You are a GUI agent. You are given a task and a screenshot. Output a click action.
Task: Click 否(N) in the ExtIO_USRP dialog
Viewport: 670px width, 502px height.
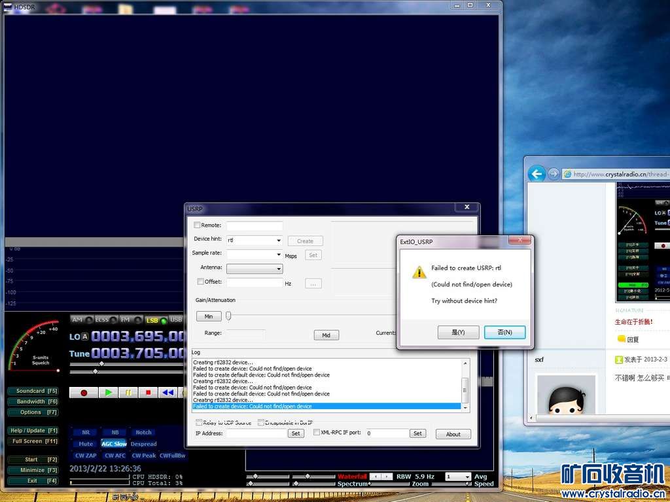[x=504, y=332]
